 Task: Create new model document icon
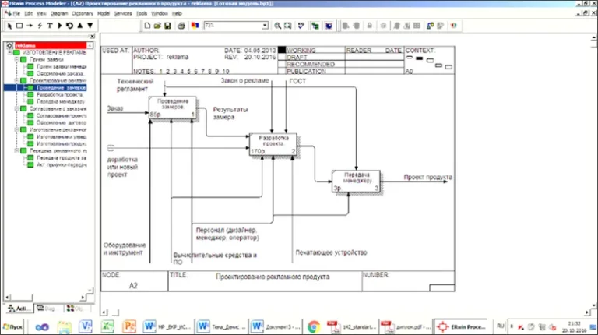click(x=146, y=26)
